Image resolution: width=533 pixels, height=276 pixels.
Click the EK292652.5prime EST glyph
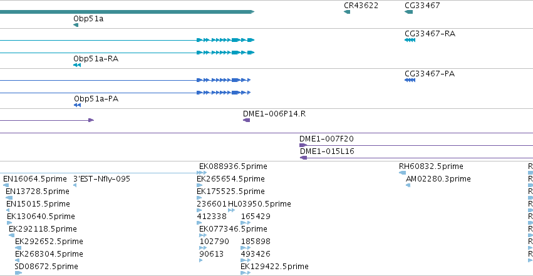(x=18, y=248)
